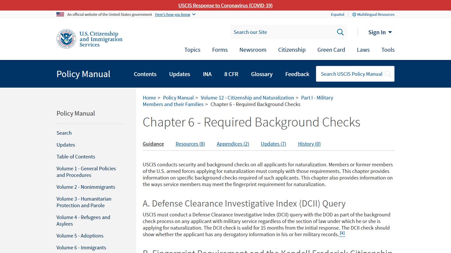This screenshot has height=253, width=451.
Task: Open the Sign In dropdown
Action: tap(380, 32)
